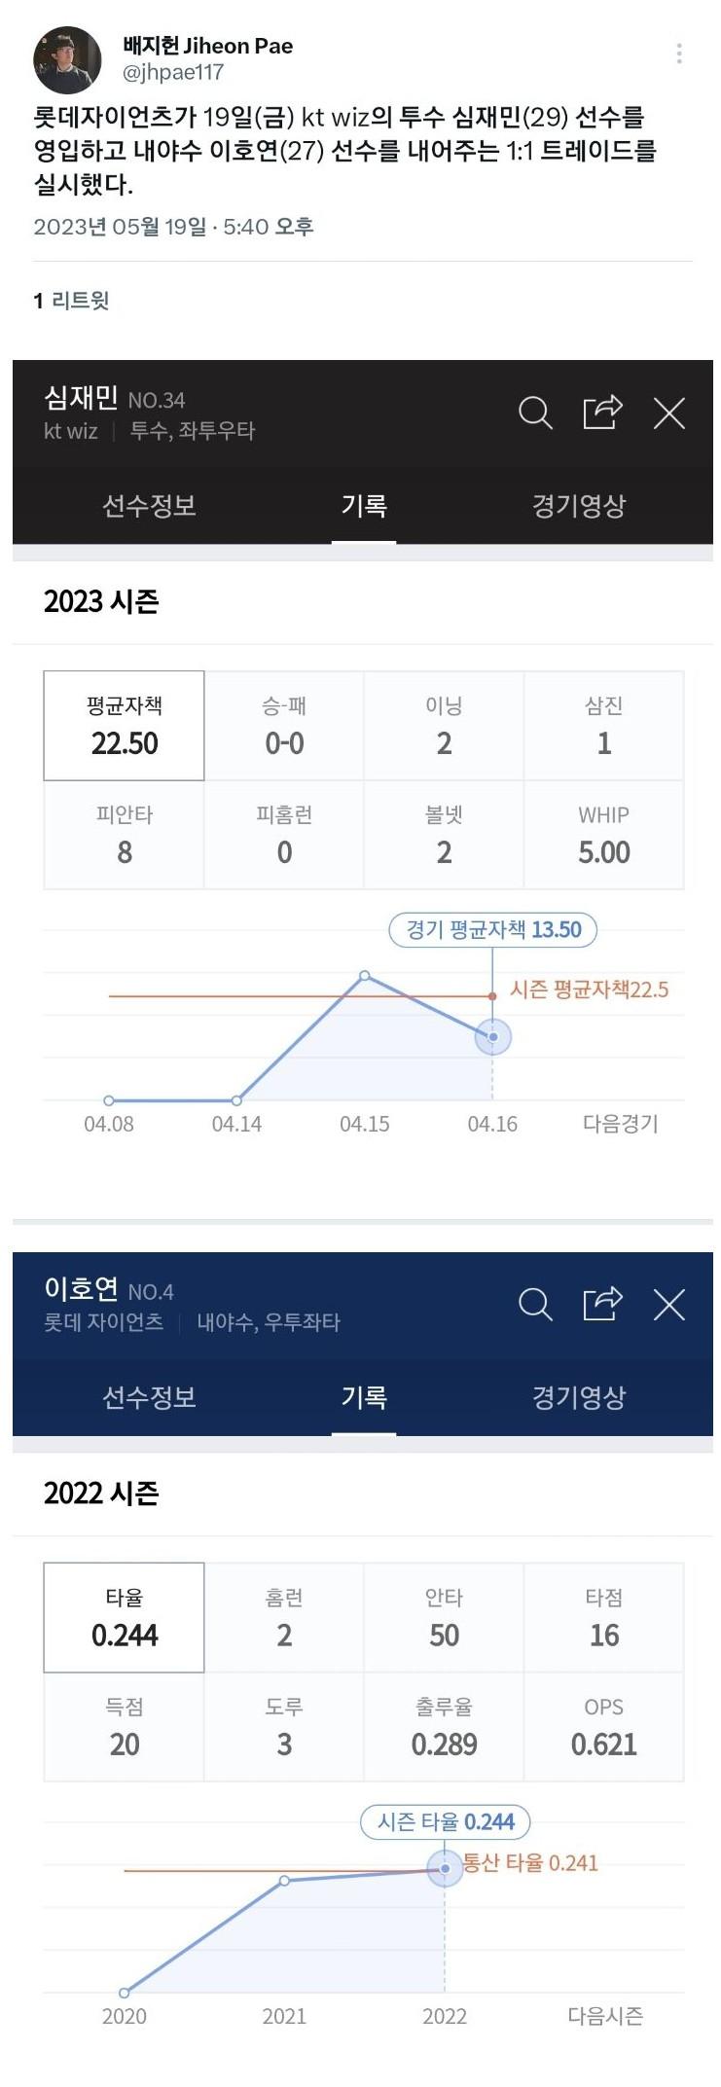Select 경기영상 tab for 이호연
The width and height of the screenshot is (721, 2087).
point(579,1397)
